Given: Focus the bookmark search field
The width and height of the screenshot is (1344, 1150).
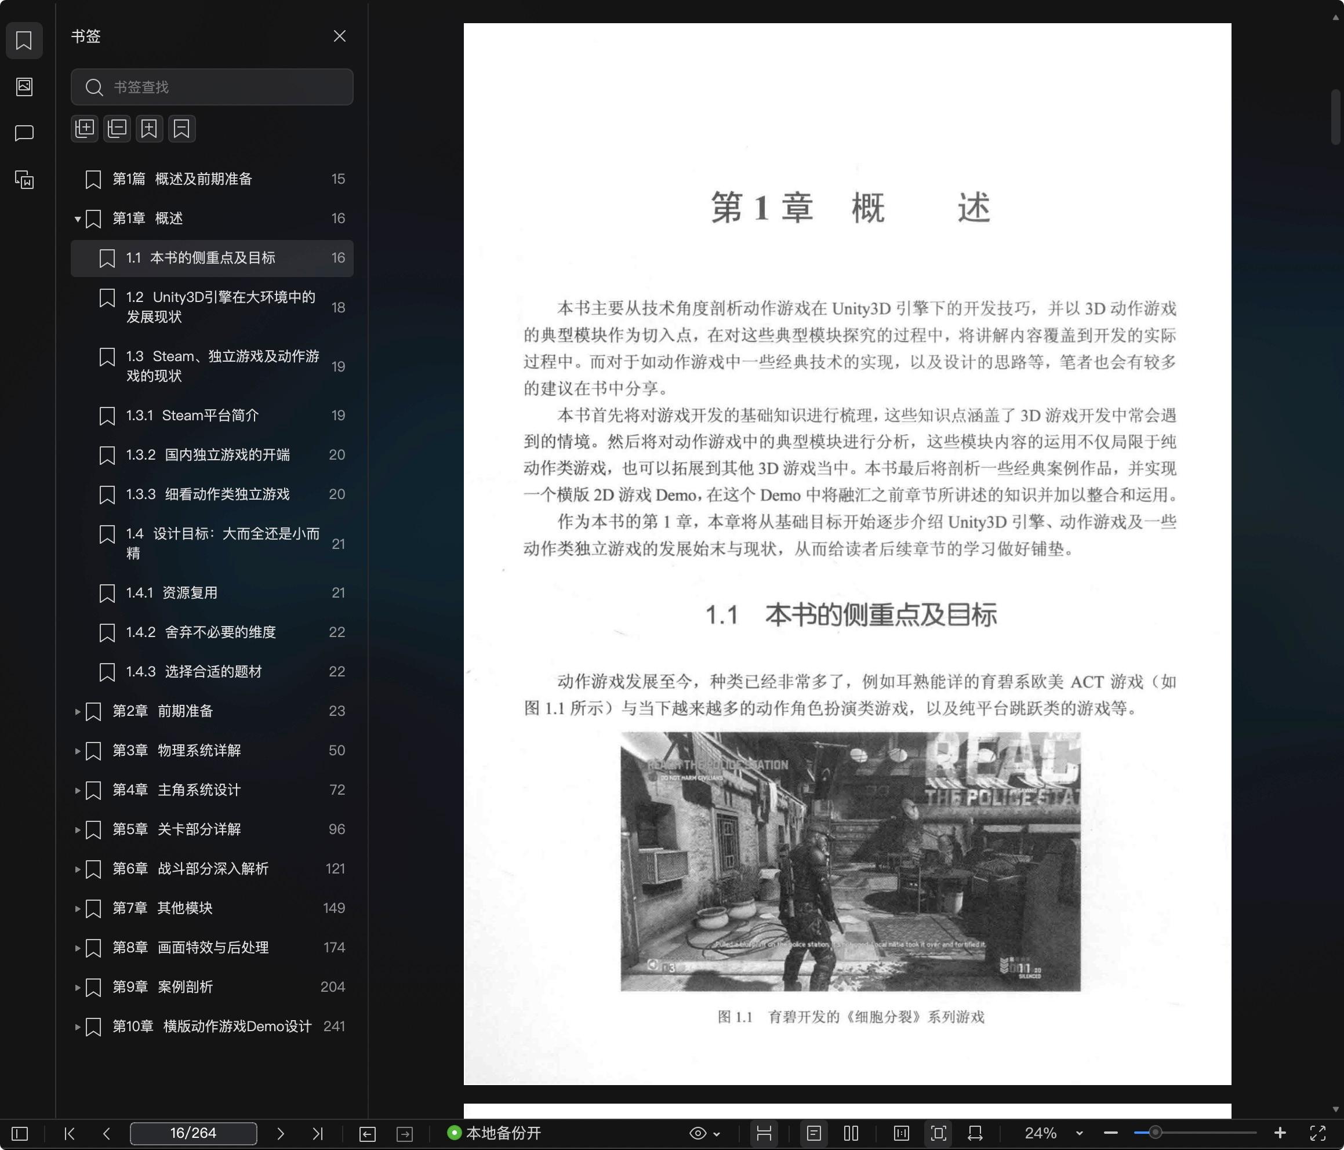Looking at the screenshot, I should click(x=212, y=87).
